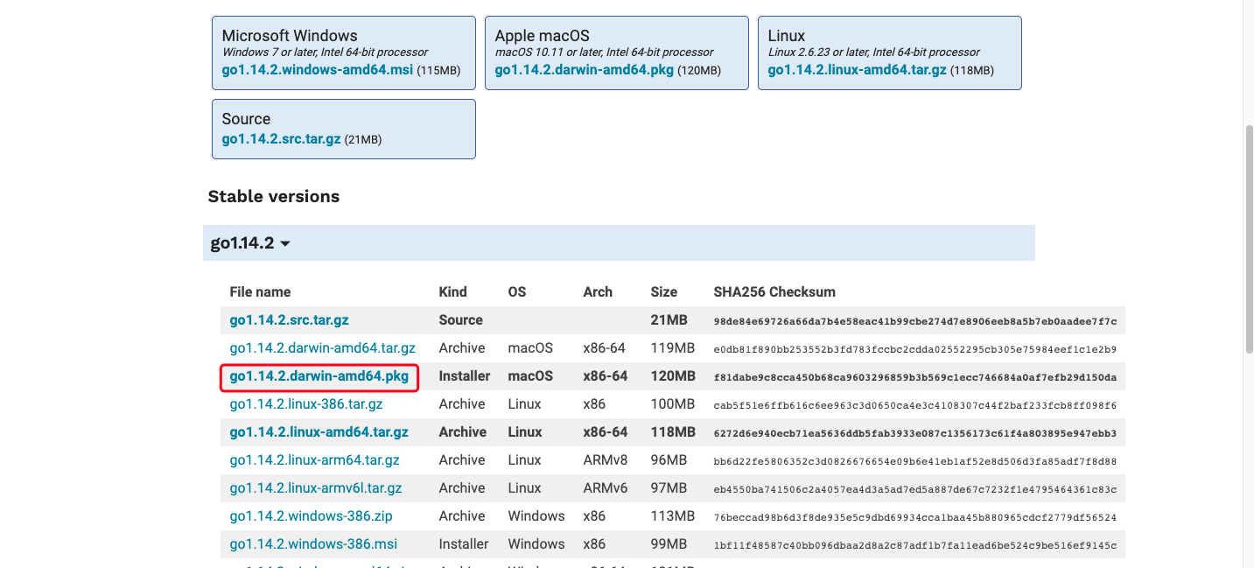This screenshot has width=1254, height=568.
Task: Click the 'Size' column header
Action: tap(664, 292)
